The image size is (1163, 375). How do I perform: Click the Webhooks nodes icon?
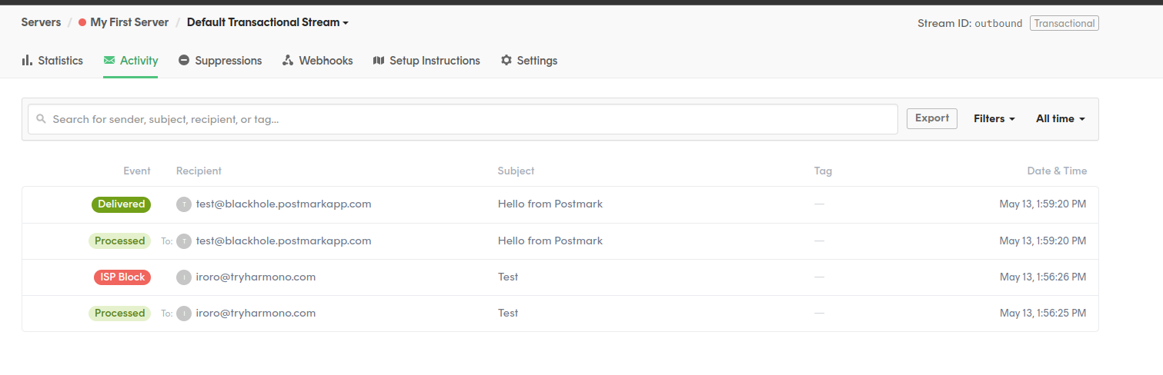[x=288, y=60]
